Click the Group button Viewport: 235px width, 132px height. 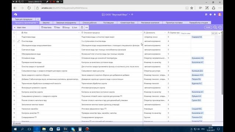(66, 27)
